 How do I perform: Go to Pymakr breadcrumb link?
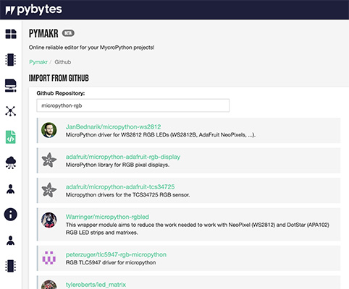point(38,62)
